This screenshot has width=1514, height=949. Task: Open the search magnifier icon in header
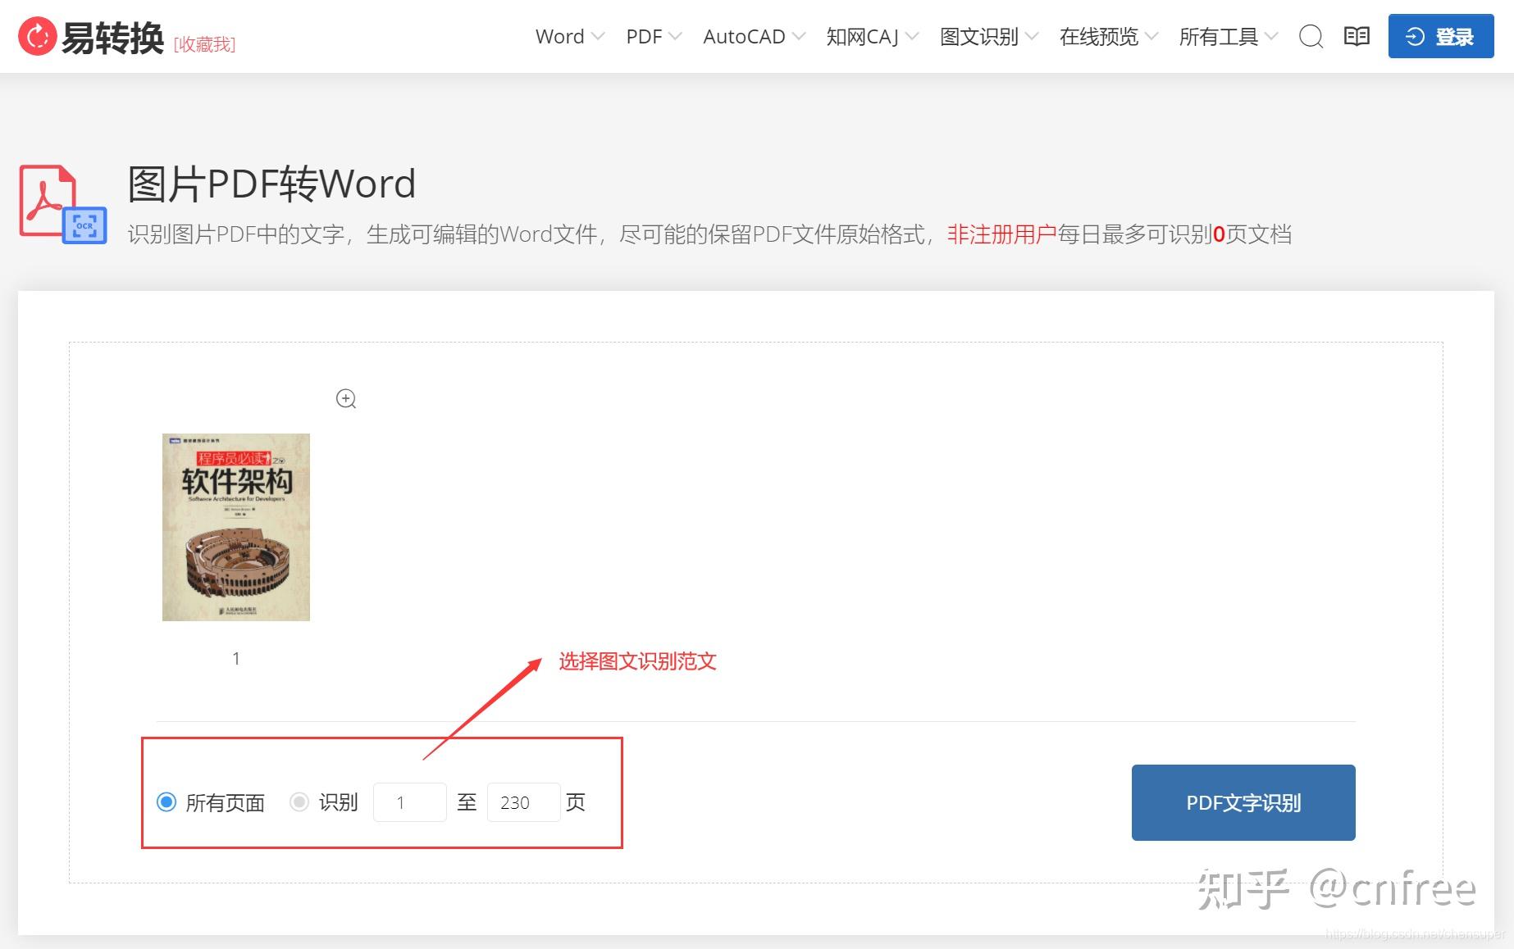point(1311,37)
